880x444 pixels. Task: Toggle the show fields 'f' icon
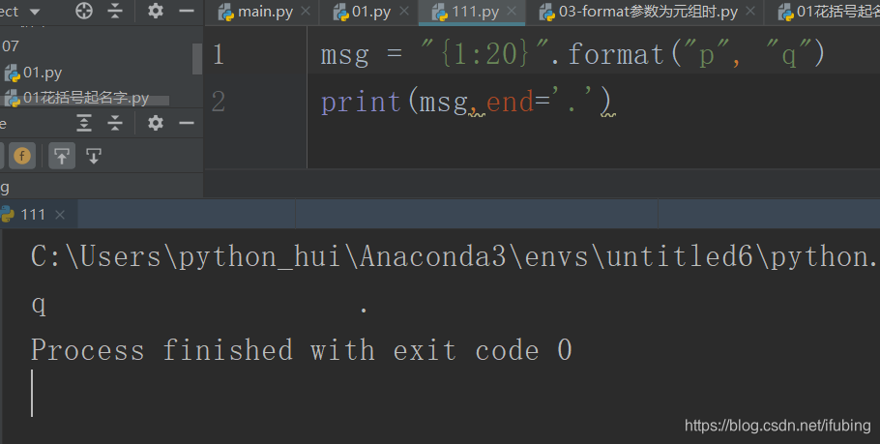point(22,156)
